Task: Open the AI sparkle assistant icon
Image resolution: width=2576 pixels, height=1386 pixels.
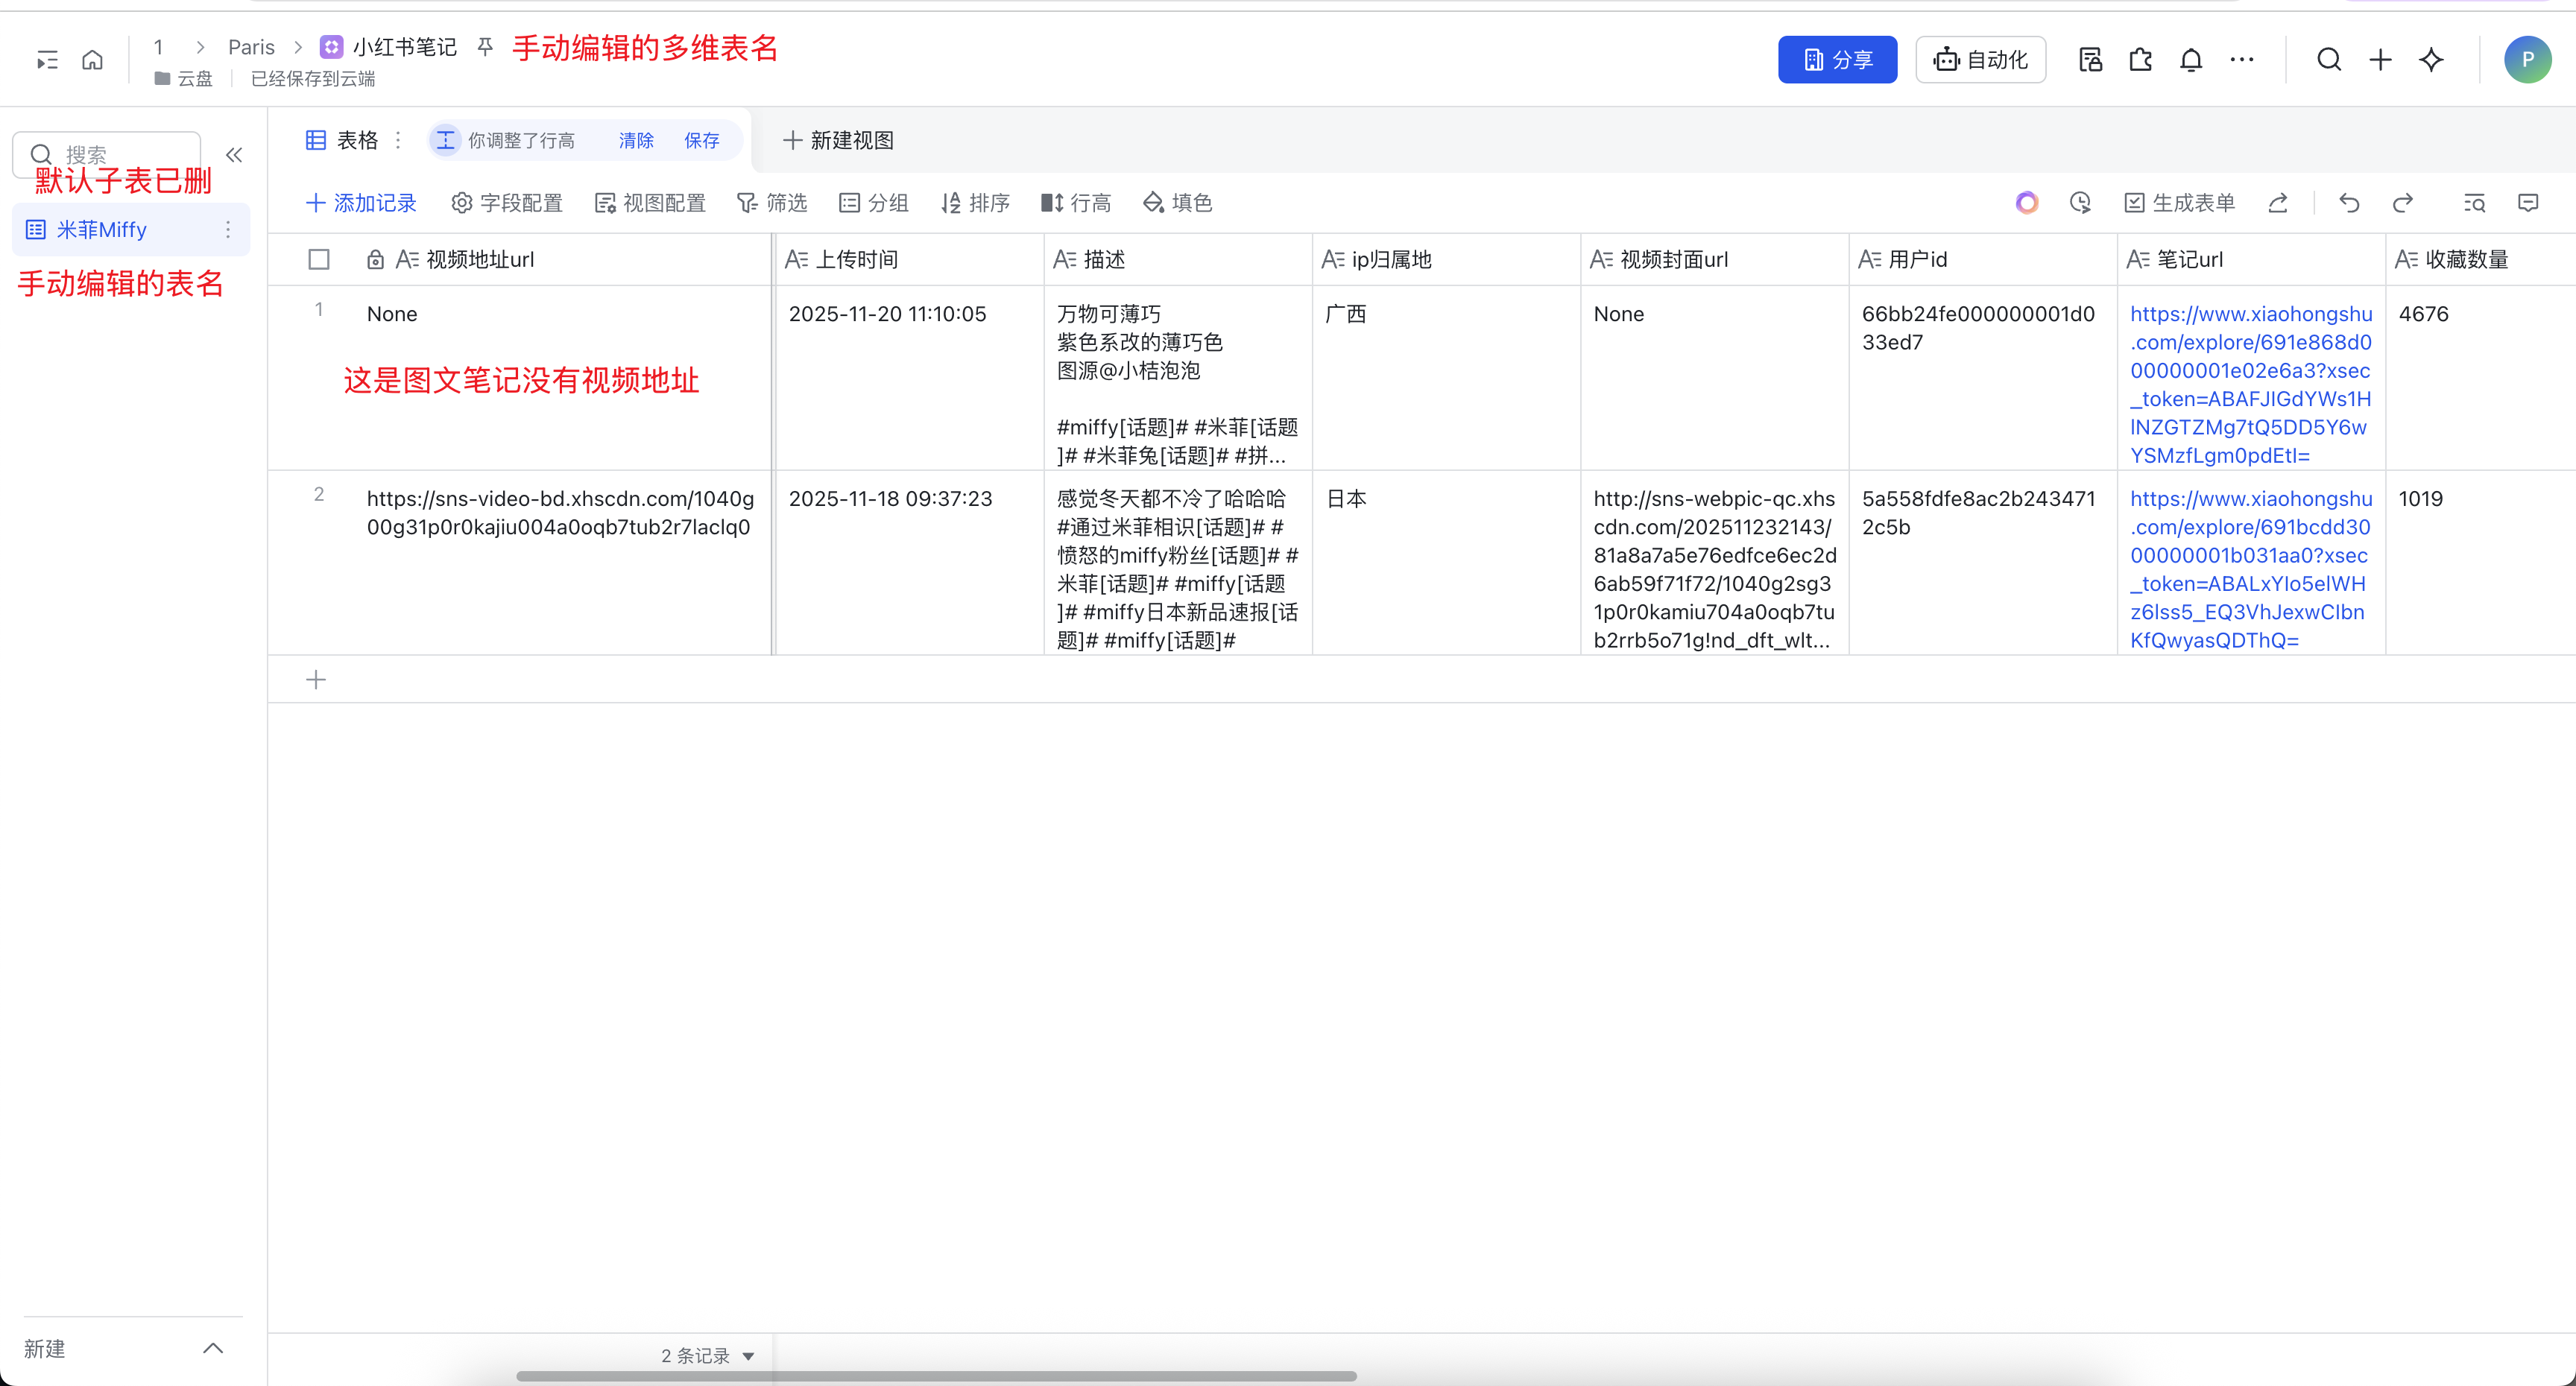Action: coord(2431,60)
